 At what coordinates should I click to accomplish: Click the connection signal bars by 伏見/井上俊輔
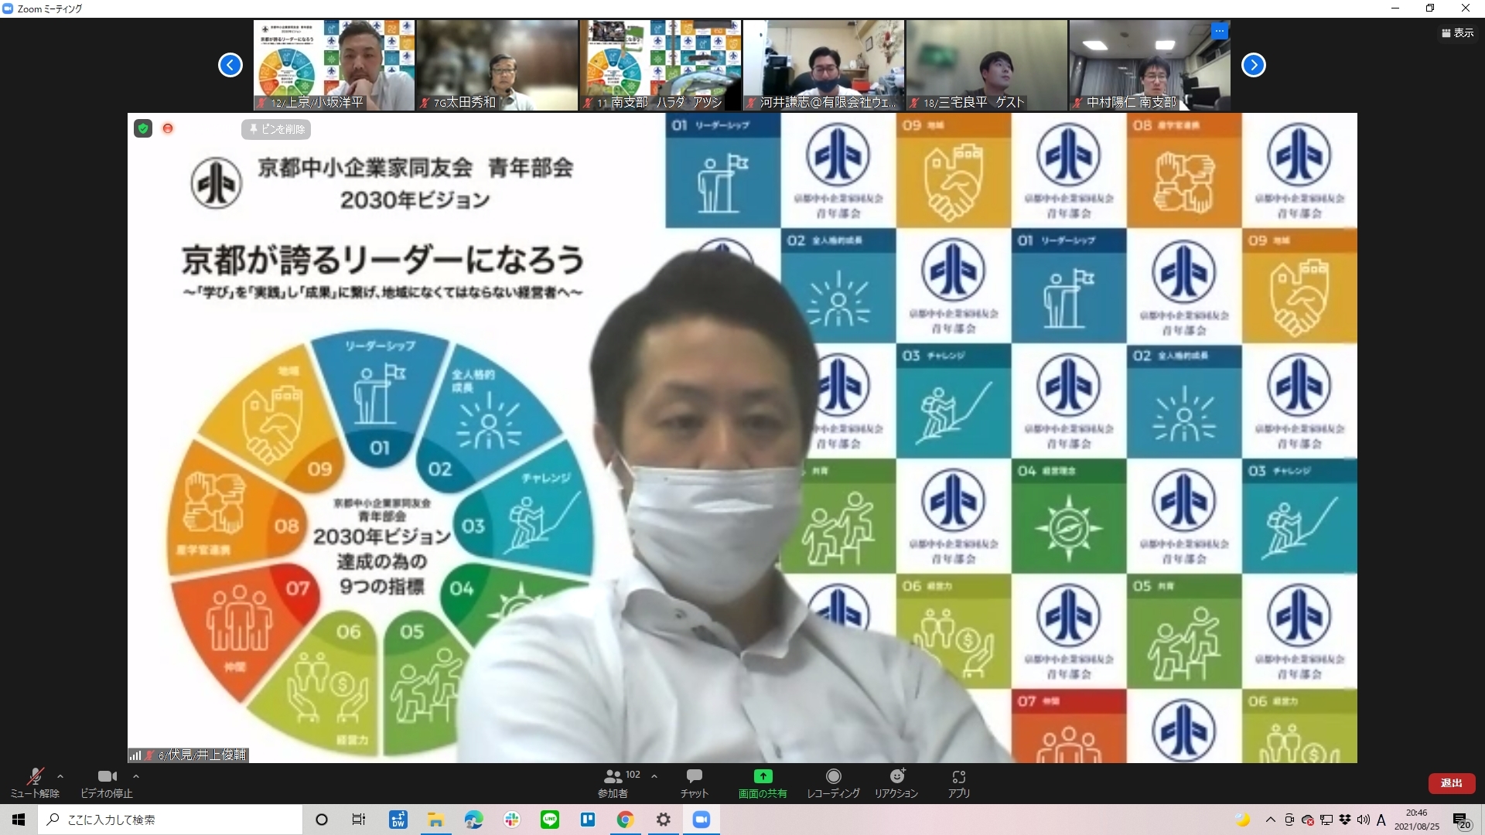(135, 755)
